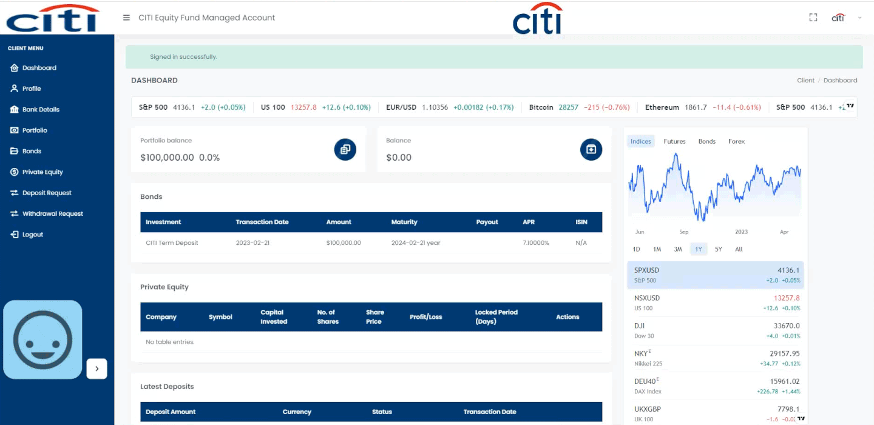Select 5Y chart range
This screenshot has height=425, width=874.
point(719,249)
